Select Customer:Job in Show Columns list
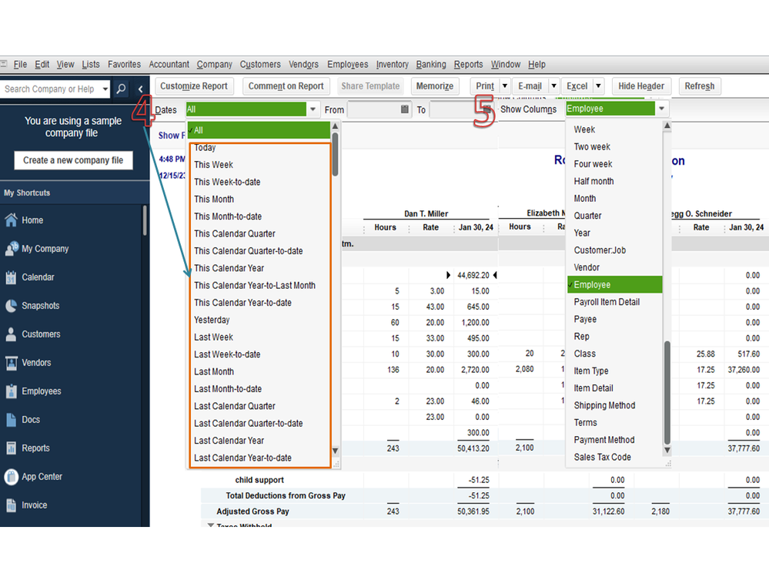The width and height of the screenshot is (769, 577). coord(600,250)
